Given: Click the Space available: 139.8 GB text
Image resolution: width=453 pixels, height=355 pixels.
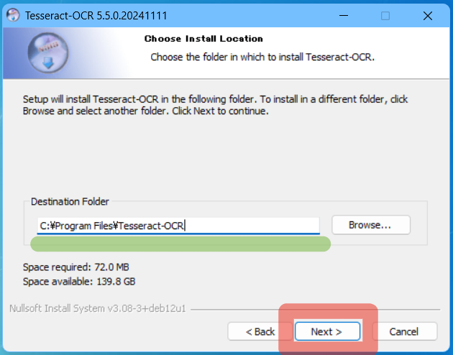Looking at the screenshot, I should tap(79, 282).
